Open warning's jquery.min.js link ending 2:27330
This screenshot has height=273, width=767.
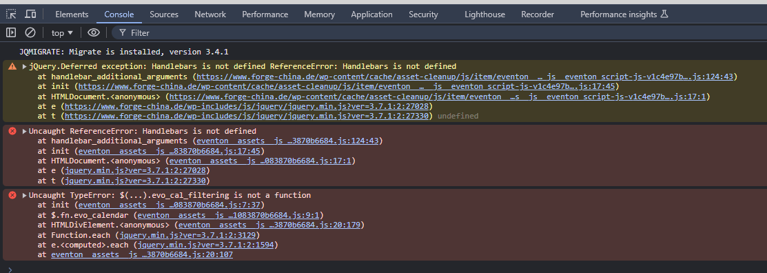coord(247,116)
